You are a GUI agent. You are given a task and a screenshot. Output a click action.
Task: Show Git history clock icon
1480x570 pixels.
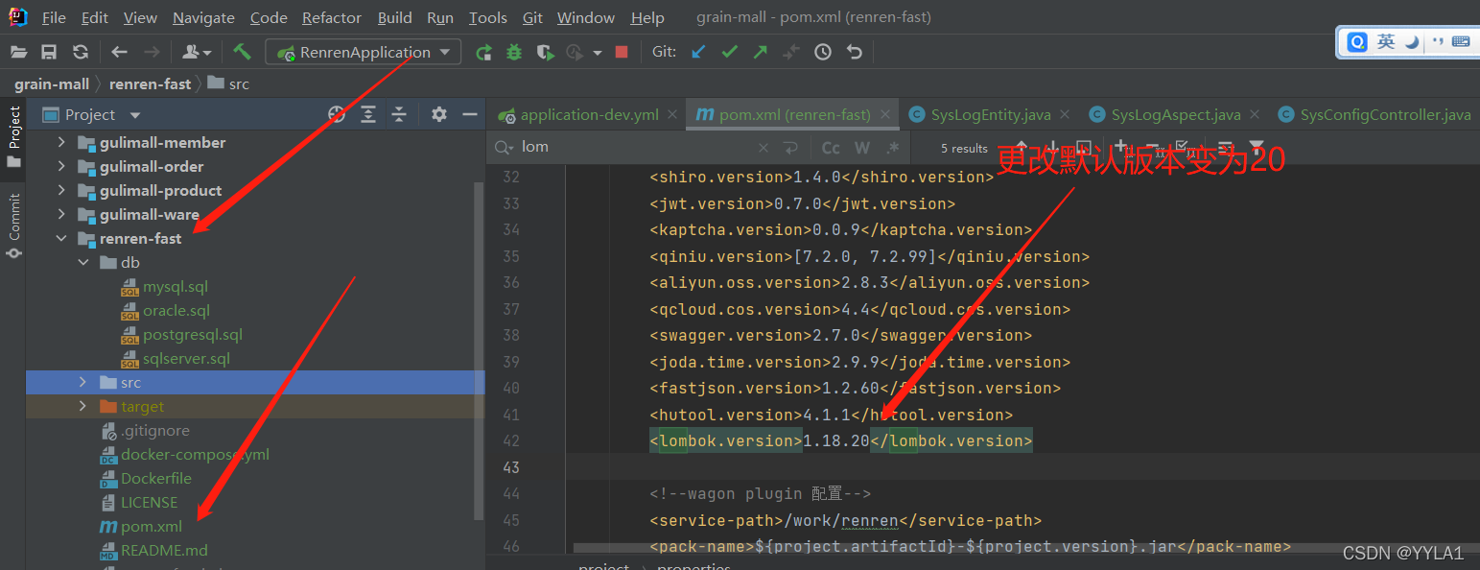click(x=823, y=52)
